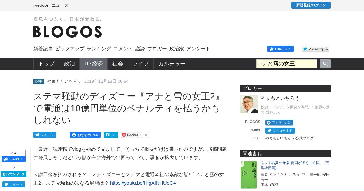Click the floating Hatena count 2
Screen dimensions: 364x191
coord(14,168)
